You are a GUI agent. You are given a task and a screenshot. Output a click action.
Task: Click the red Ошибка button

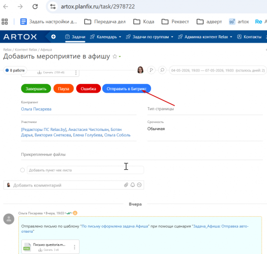point(89,89)
